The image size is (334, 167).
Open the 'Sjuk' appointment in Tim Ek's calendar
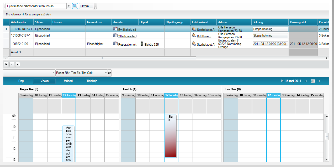tap(171, 136)
